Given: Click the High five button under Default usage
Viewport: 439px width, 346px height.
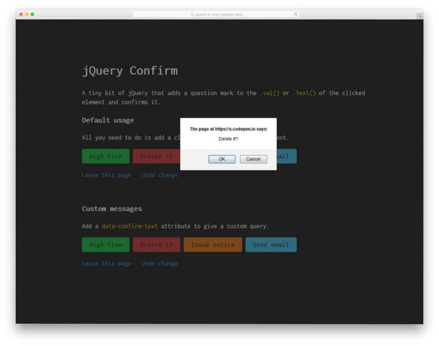Looking at the screenshot, I should [105, 156].
